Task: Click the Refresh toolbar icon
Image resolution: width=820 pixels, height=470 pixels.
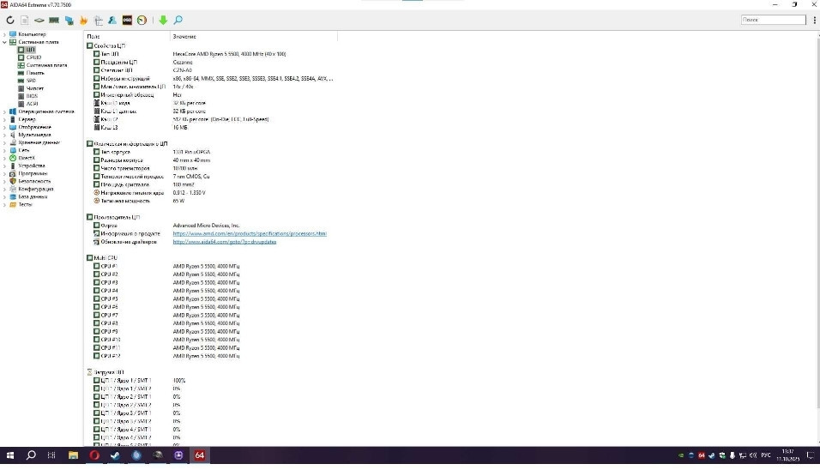Action: (10, 20)
